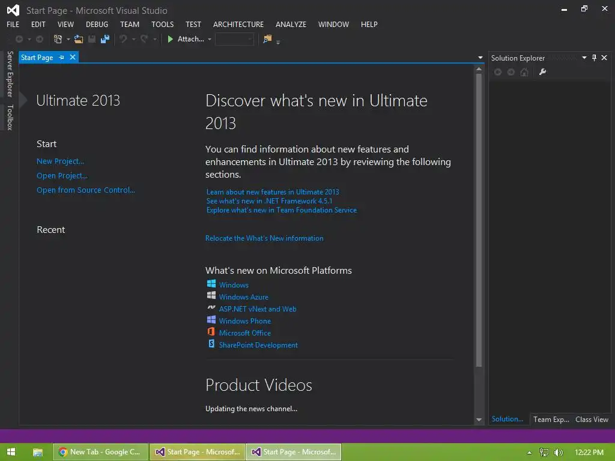Click Learn about new features in Ultimate 2013
The width and height of the screenshot is (615, 461).
[273, 191]
